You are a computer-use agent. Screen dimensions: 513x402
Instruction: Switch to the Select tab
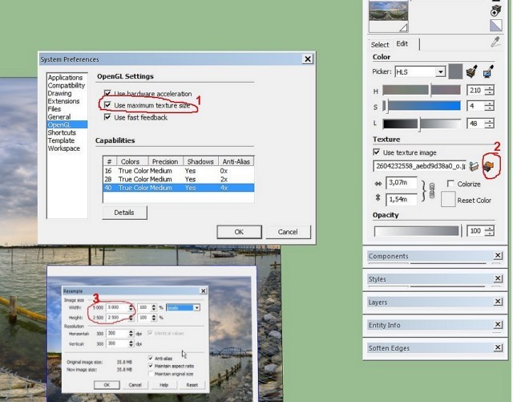(380, 44)
